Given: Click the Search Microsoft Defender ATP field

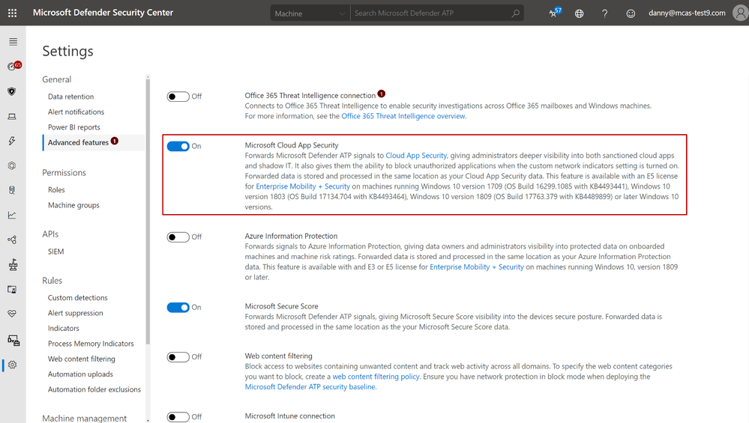Looking at the screenshot, I should pos(430,13).
